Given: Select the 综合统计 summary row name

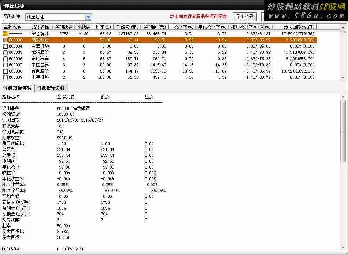Looking at the screenshot, I should pos(40,34).
